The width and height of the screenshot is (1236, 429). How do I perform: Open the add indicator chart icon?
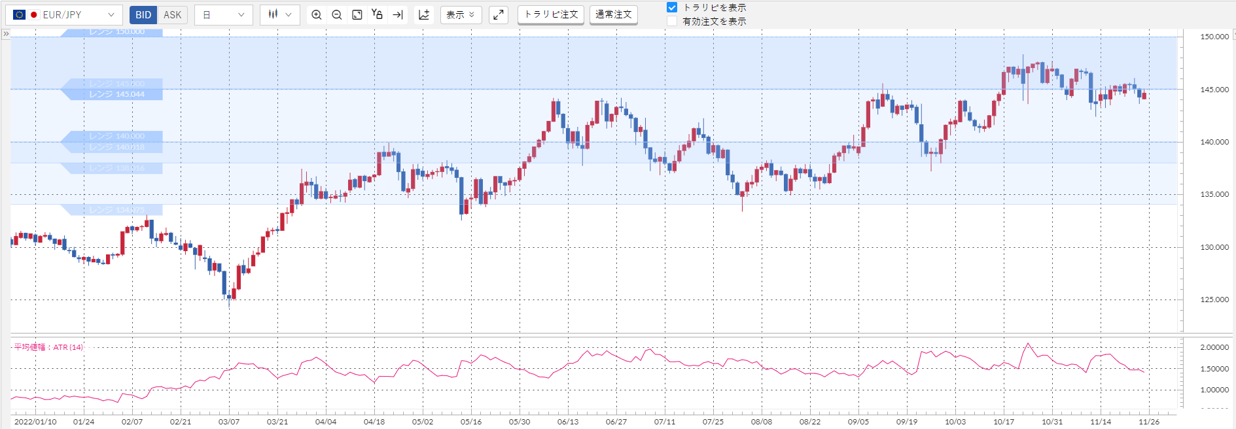424,14
